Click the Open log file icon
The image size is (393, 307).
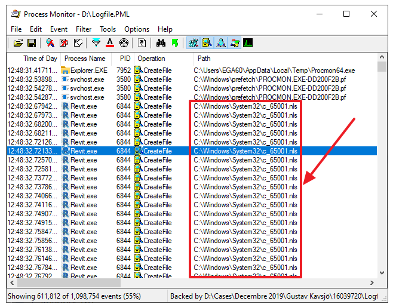coord(18,43)
